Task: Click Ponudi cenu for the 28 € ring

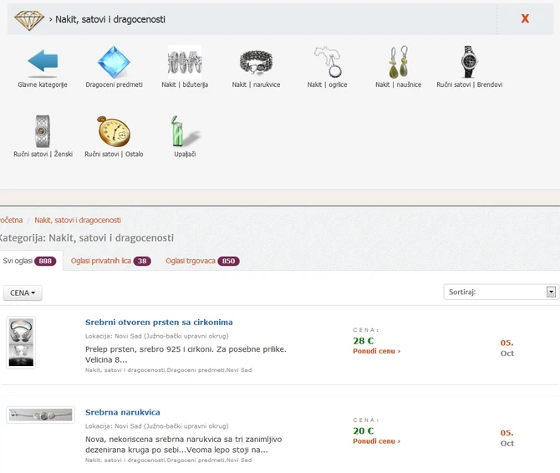Action: 376,351
